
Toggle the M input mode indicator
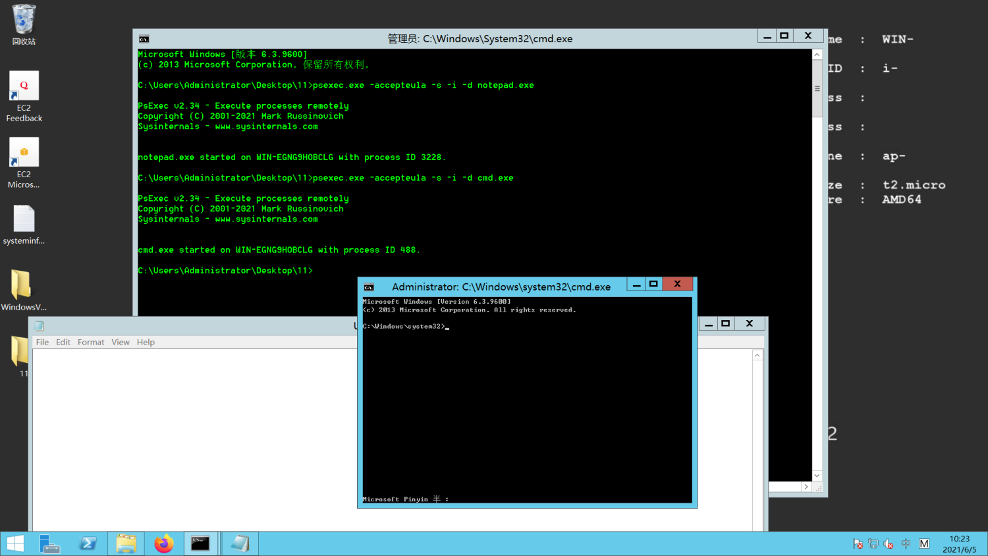tap(924, 544)
